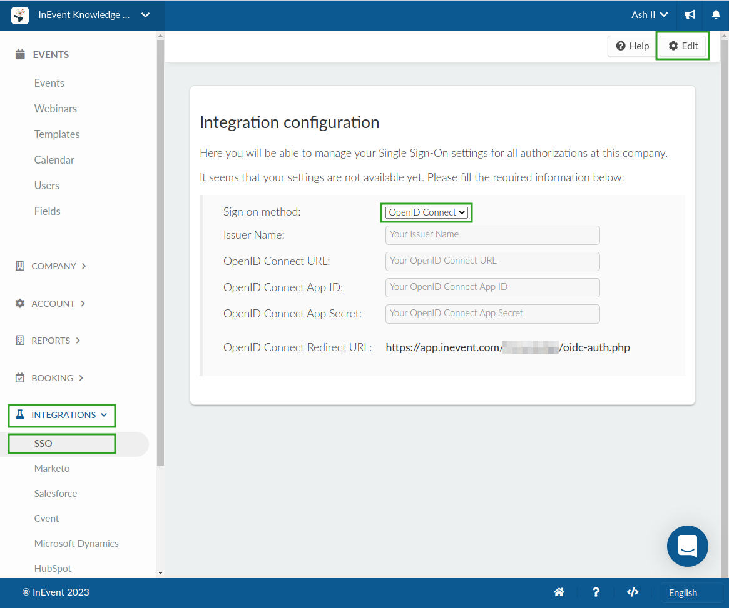Open Fields in the sidebar
This screenshot has height=608, width=729.
point(47,211)
